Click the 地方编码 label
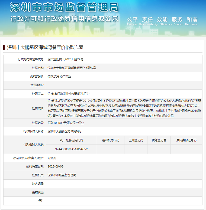 coord(38,184)
